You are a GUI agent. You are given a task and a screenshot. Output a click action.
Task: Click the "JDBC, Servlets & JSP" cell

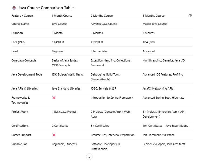[104, 88]
